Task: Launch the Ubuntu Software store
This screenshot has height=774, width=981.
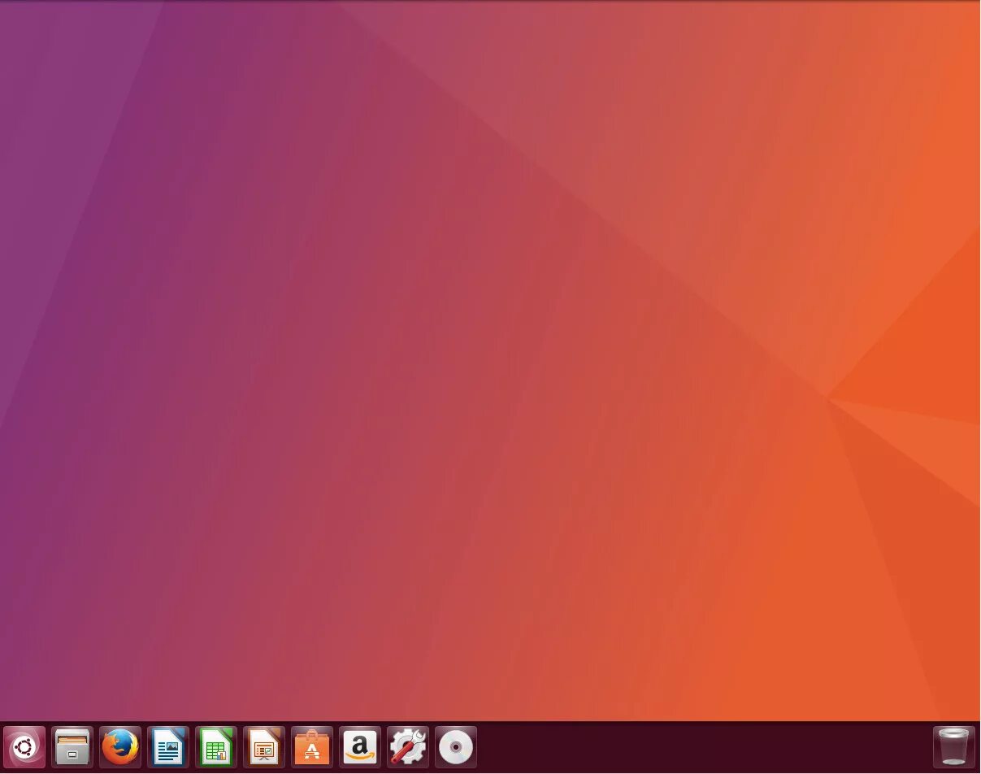Action: coord(312,746)
